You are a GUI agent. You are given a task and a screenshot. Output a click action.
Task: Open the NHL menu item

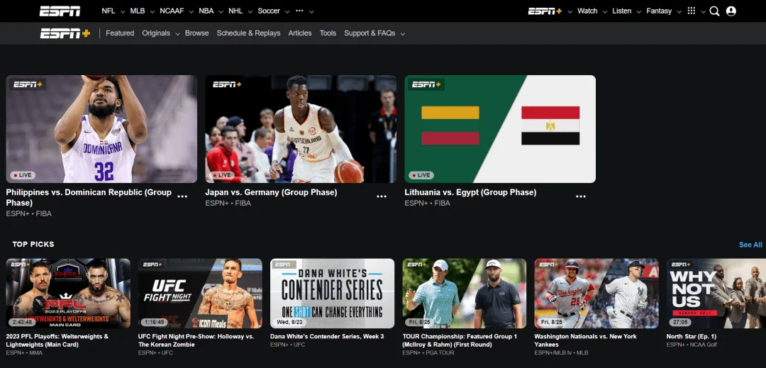coord(235,11)
